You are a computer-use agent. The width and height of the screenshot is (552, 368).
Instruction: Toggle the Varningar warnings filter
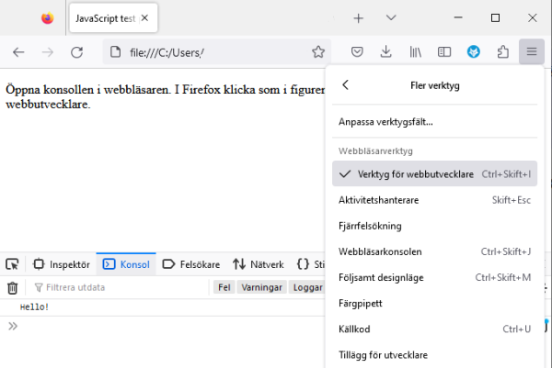click(x=261, y=287)
